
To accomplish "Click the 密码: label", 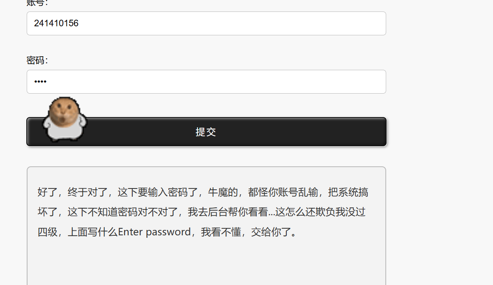I will point(37,60).
